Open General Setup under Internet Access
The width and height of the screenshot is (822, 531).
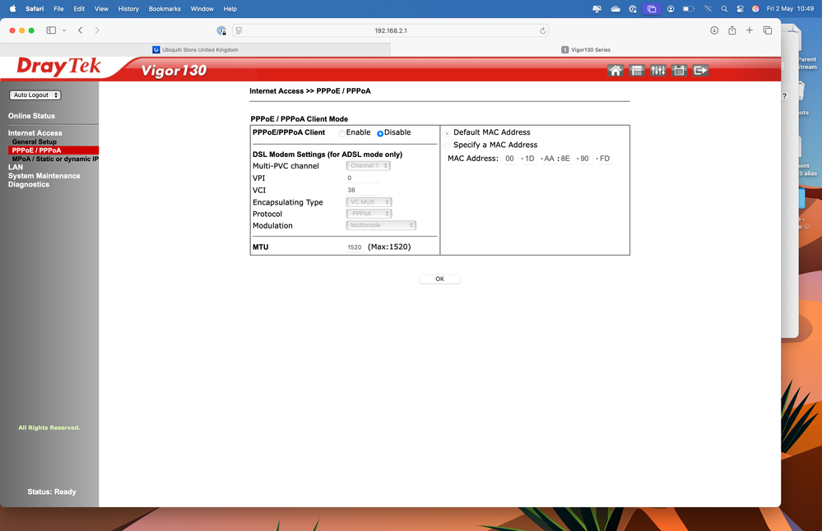(x=34, y=142)
